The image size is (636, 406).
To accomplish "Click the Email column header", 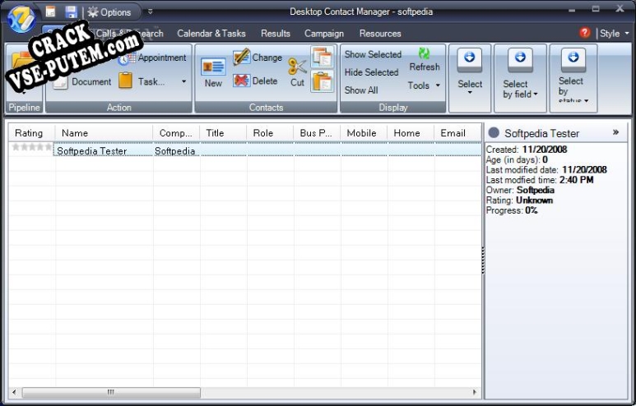I will click(x=458, y=133).
